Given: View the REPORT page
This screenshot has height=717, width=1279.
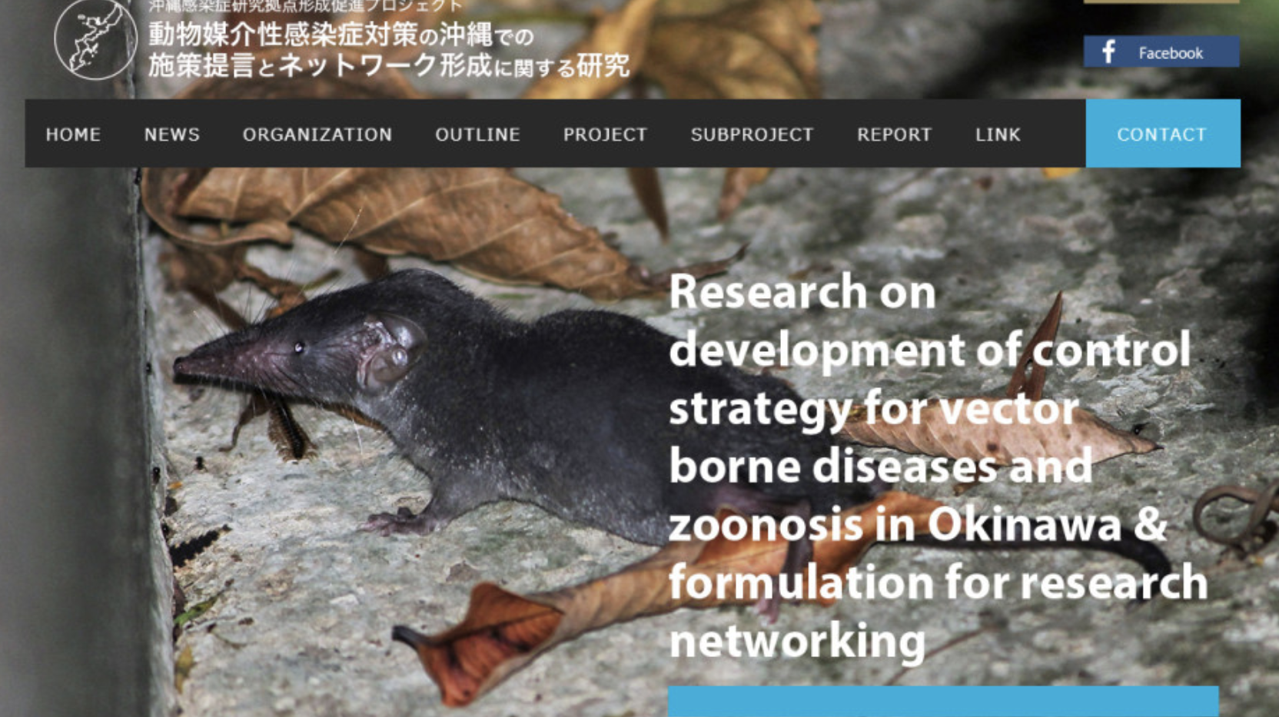Looking at the screenshot, I should pyautogui.click(x=894, y=134).
